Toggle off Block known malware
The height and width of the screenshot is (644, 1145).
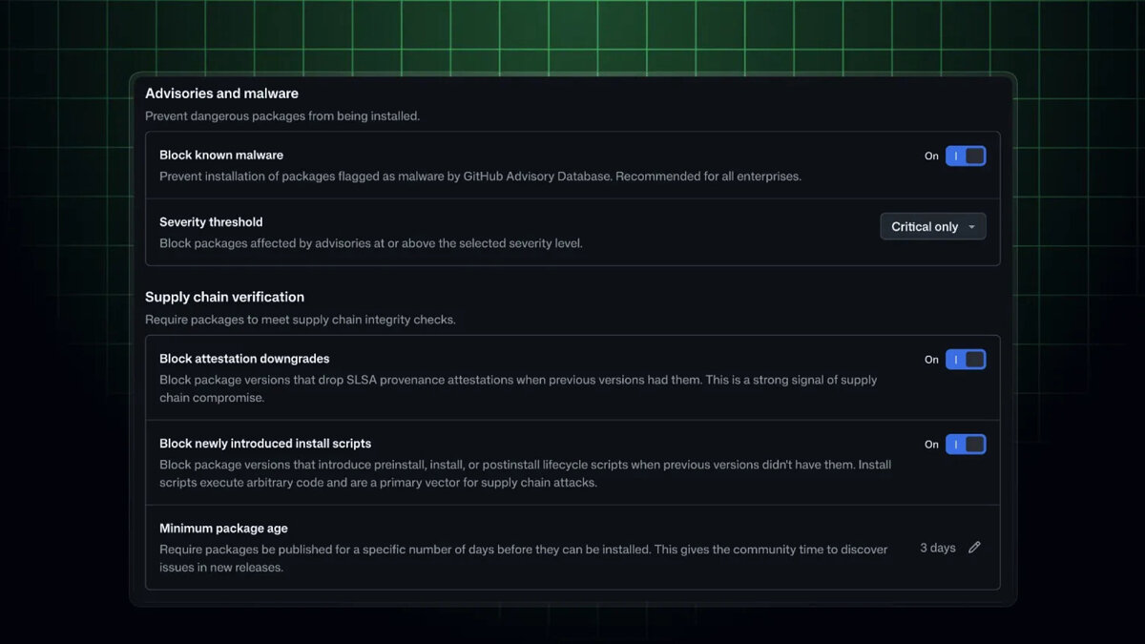pyautogui.click(x=966, y=156)
